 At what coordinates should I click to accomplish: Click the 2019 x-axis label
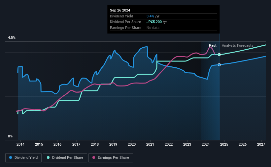click(113, 144)
